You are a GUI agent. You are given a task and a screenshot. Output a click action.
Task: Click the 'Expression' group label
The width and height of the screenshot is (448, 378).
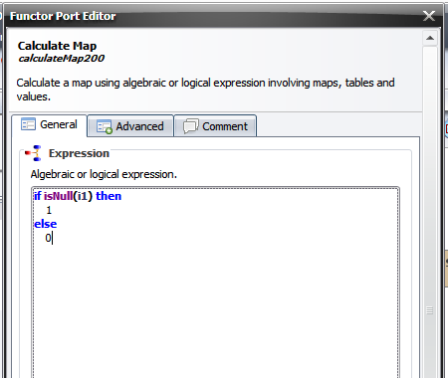click(x=79, y=153)
